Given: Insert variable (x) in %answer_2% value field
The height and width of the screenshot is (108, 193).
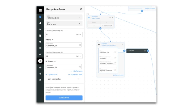Looking at the screenshot, I should [80, 45].
